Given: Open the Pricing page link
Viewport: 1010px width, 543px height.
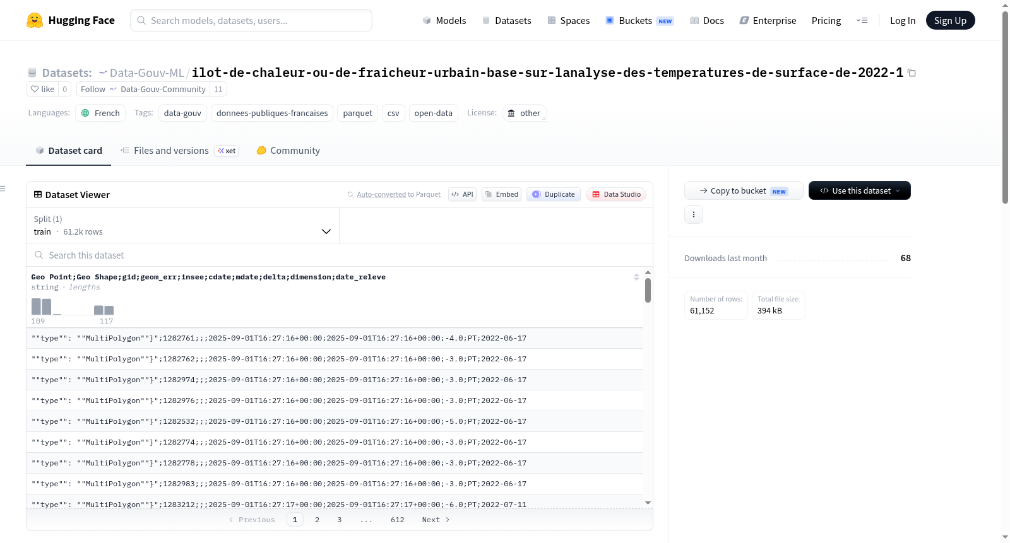Looking at the screenshot, I should coord(826,21).
